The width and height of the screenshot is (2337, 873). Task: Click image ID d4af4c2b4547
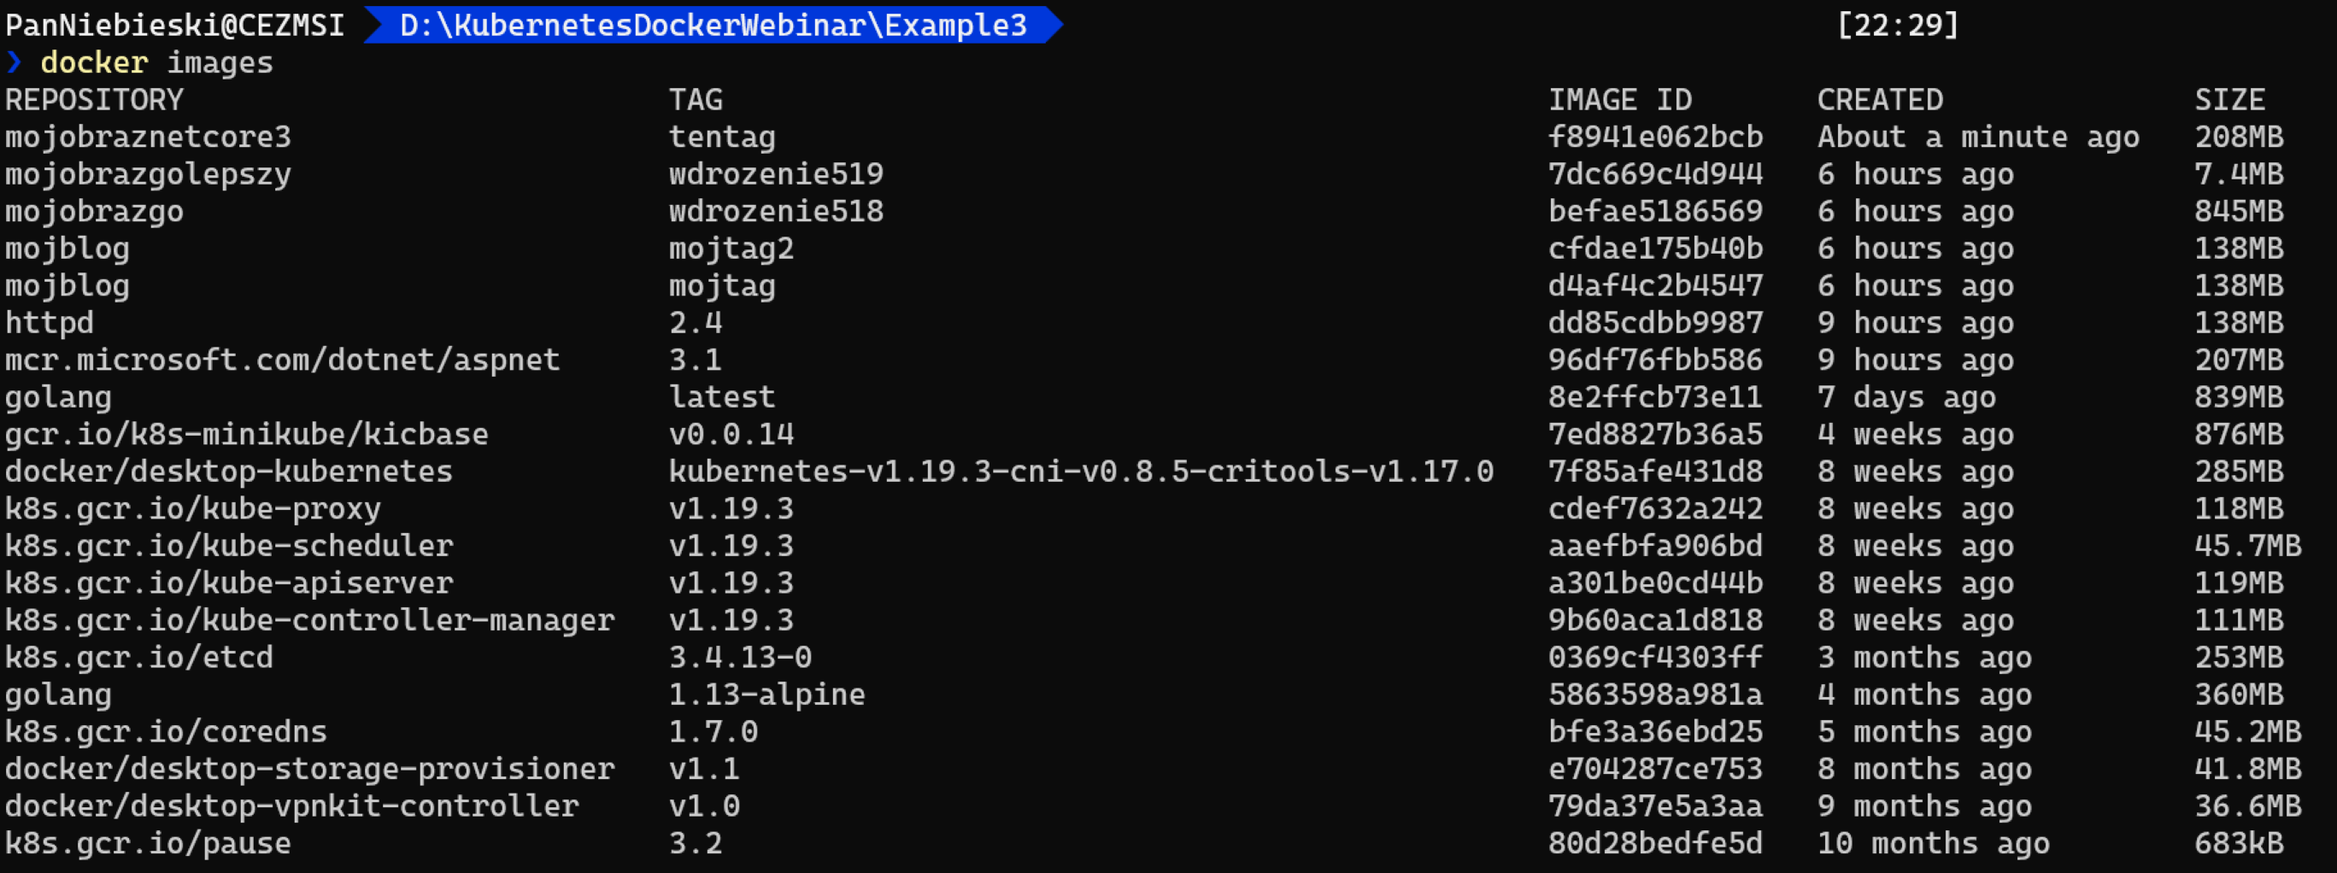(x=1656, y=284)
